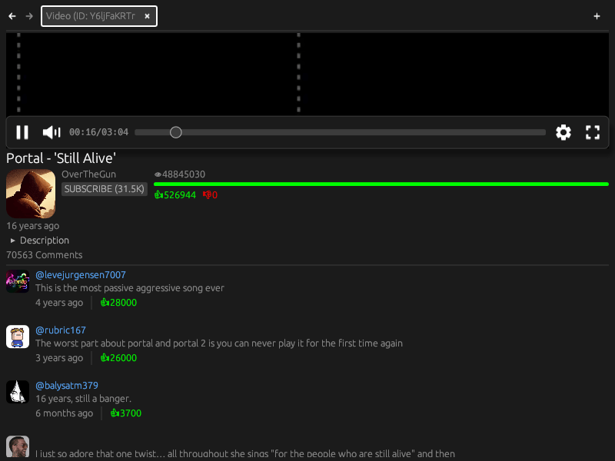Open OverTheGun channel avatar
Screen dimensions: 615x461
[31, 194]
